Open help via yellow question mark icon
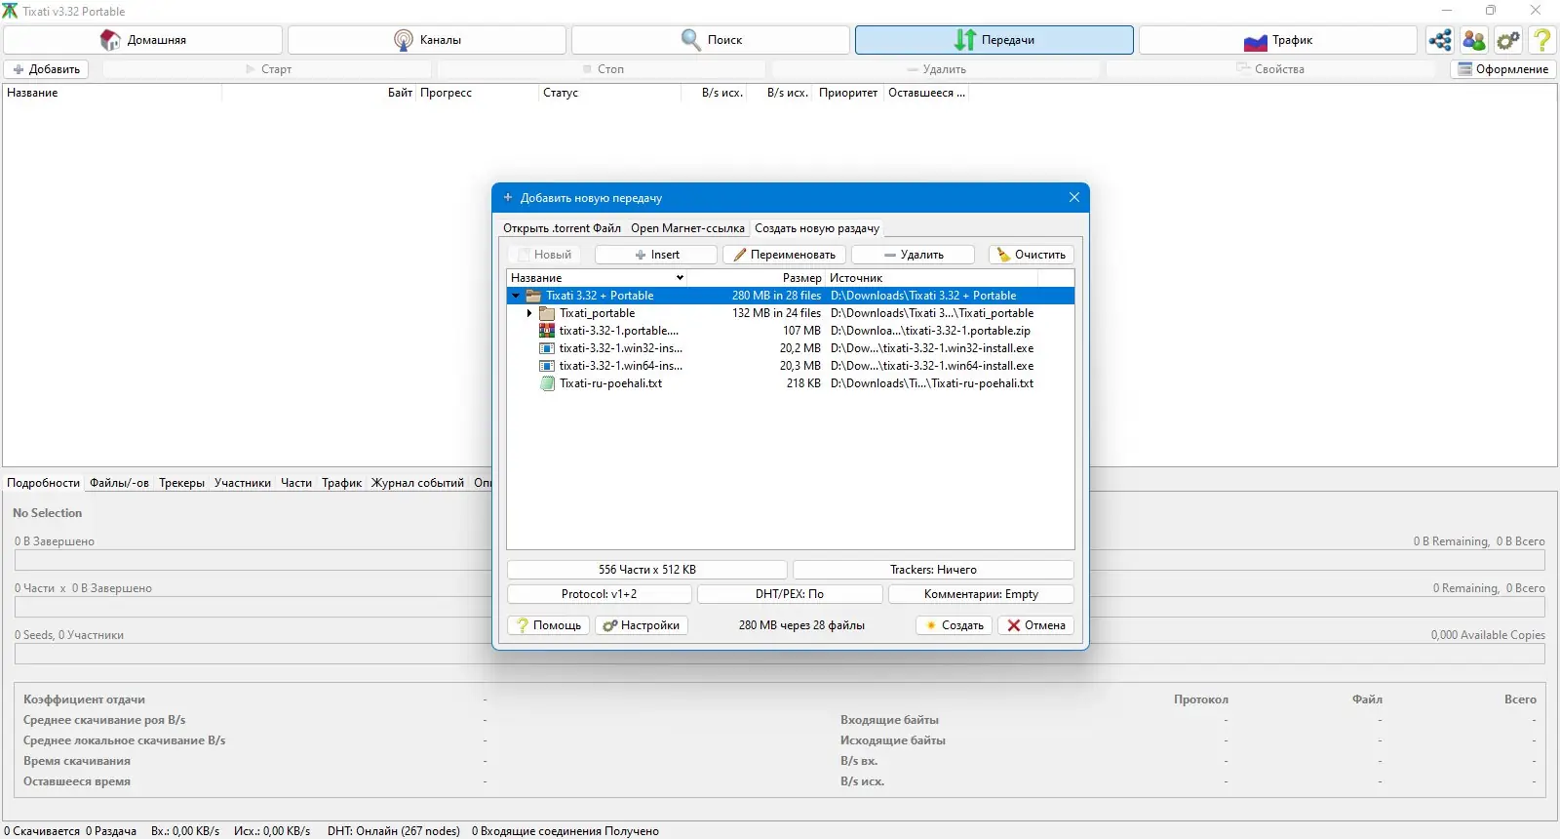The width and height of the screenshot is (1560, 839). click(x=1542, y=40)
